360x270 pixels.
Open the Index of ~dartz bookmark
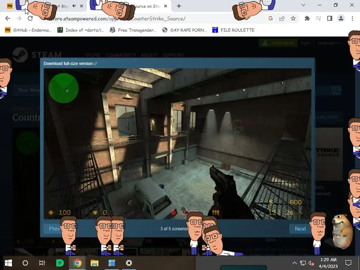point(81,30)
